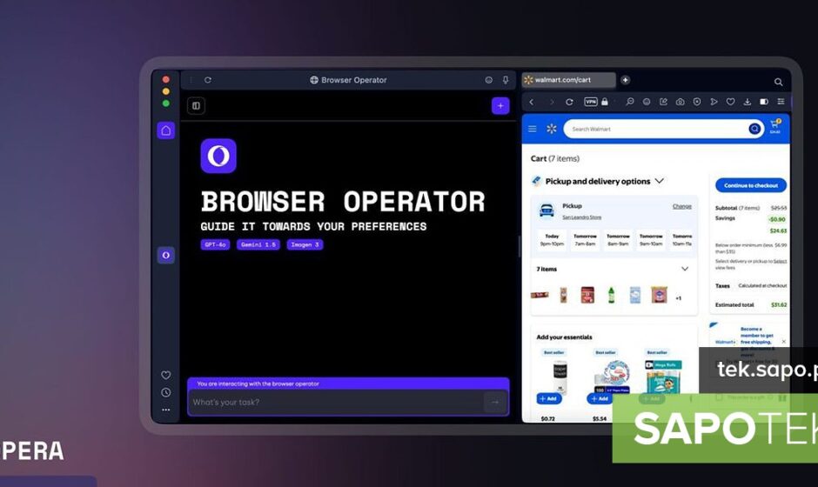Click the Gemini 1.5 model tag
Screen dimensions: 818x487
(x=258, y=244)
